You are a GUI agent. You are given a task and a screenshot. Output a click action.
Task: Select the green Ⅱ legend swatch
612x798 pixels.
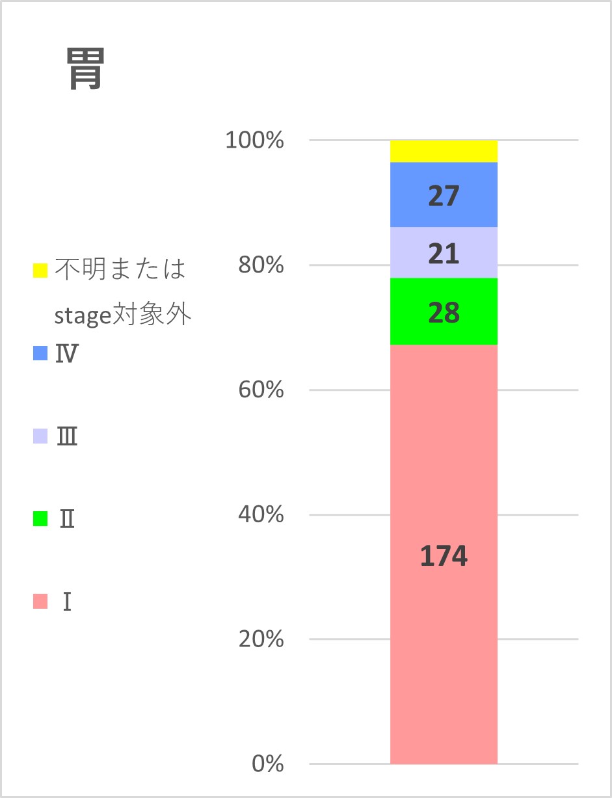[40, 519]
